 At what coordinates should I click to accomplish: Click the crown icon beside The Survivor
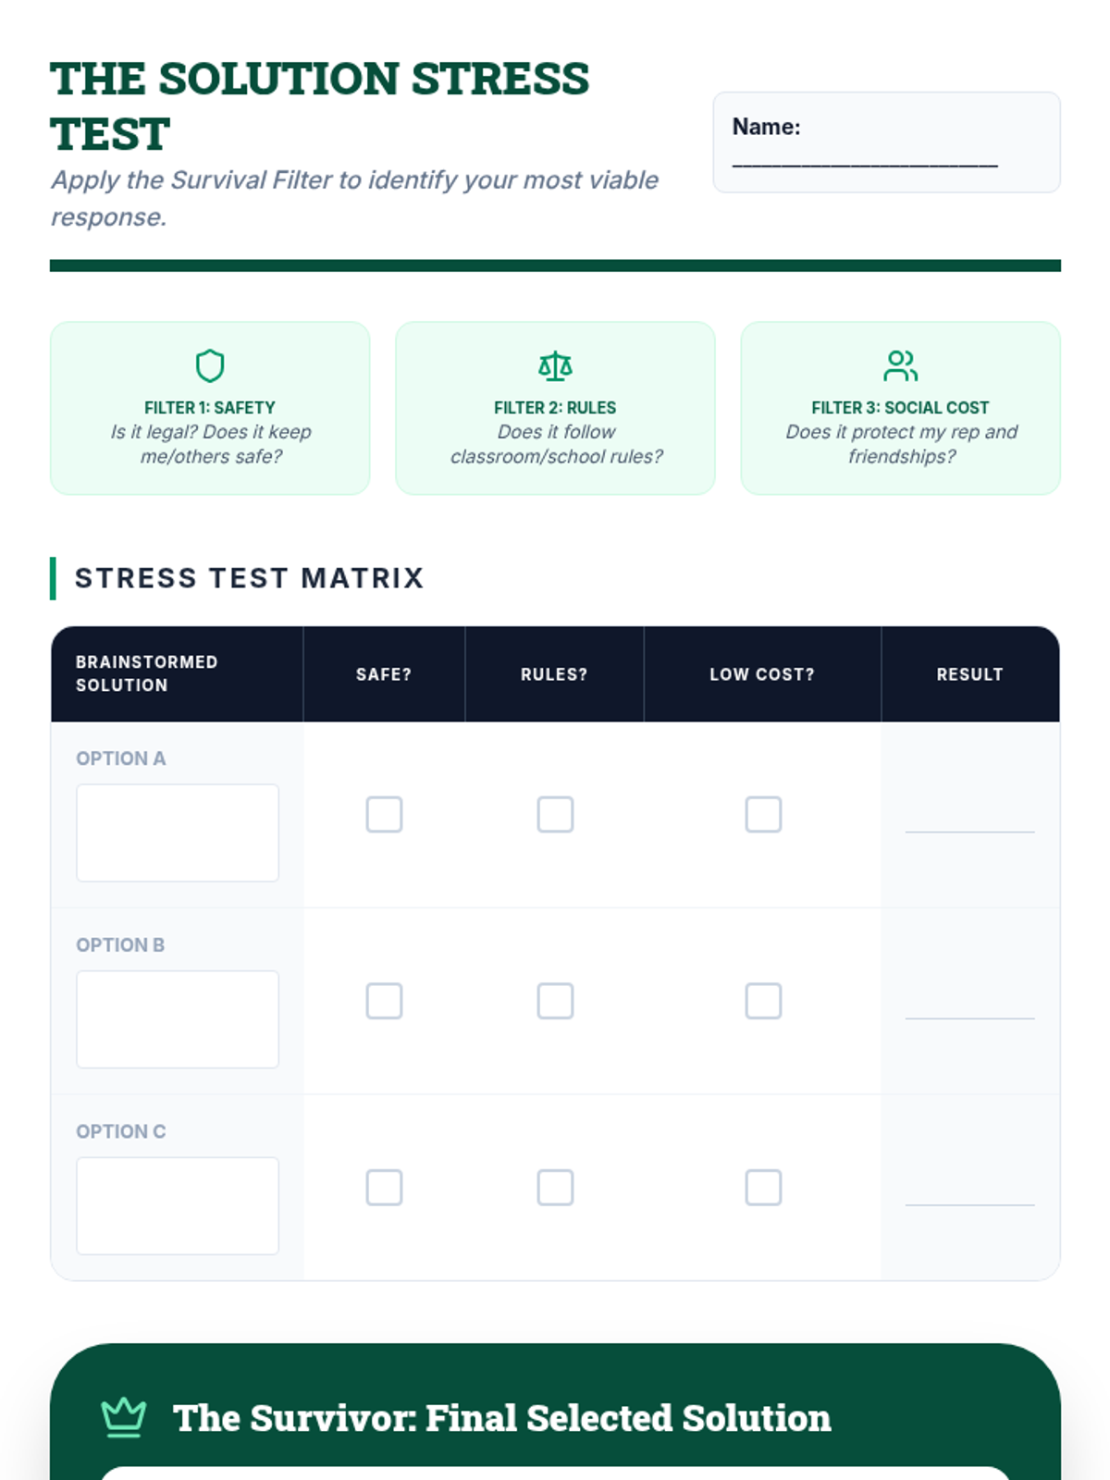click(x=123, y=1417)
